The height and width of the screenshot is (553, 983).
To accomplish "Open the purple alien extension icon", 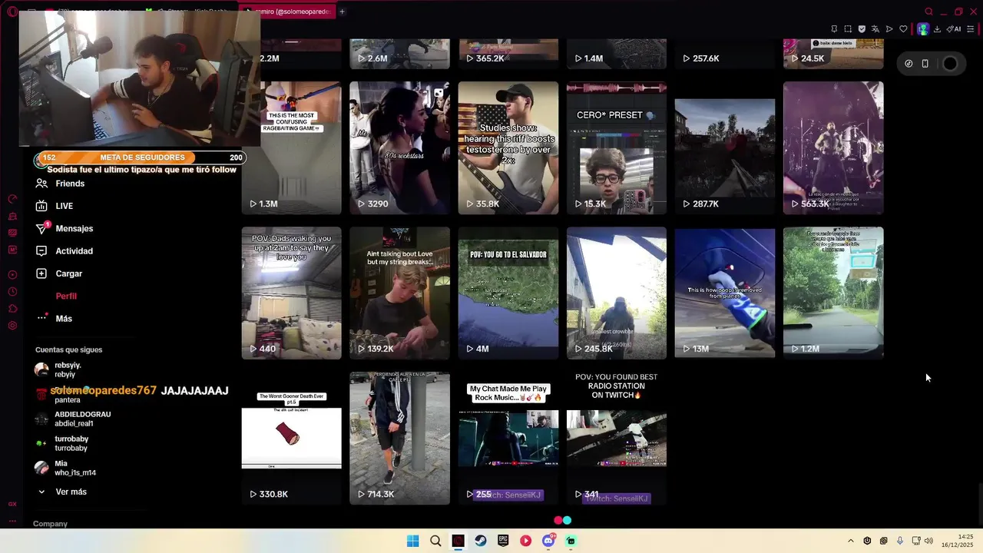I will pyautogui.click(x=922, y=29).
